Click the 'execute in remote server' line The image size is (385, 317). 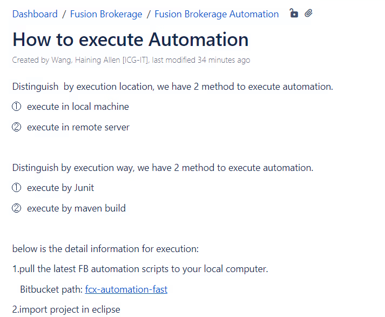pyautogui.click(x=78, y=127)
